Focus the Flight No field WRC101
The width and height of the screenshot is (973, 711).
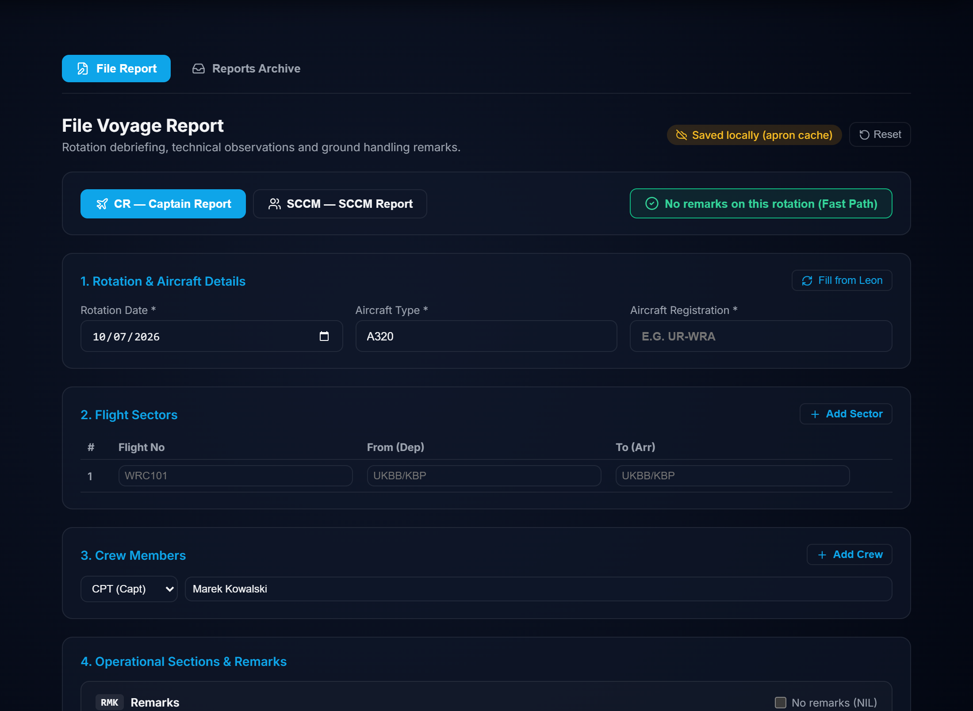[236, 476]
